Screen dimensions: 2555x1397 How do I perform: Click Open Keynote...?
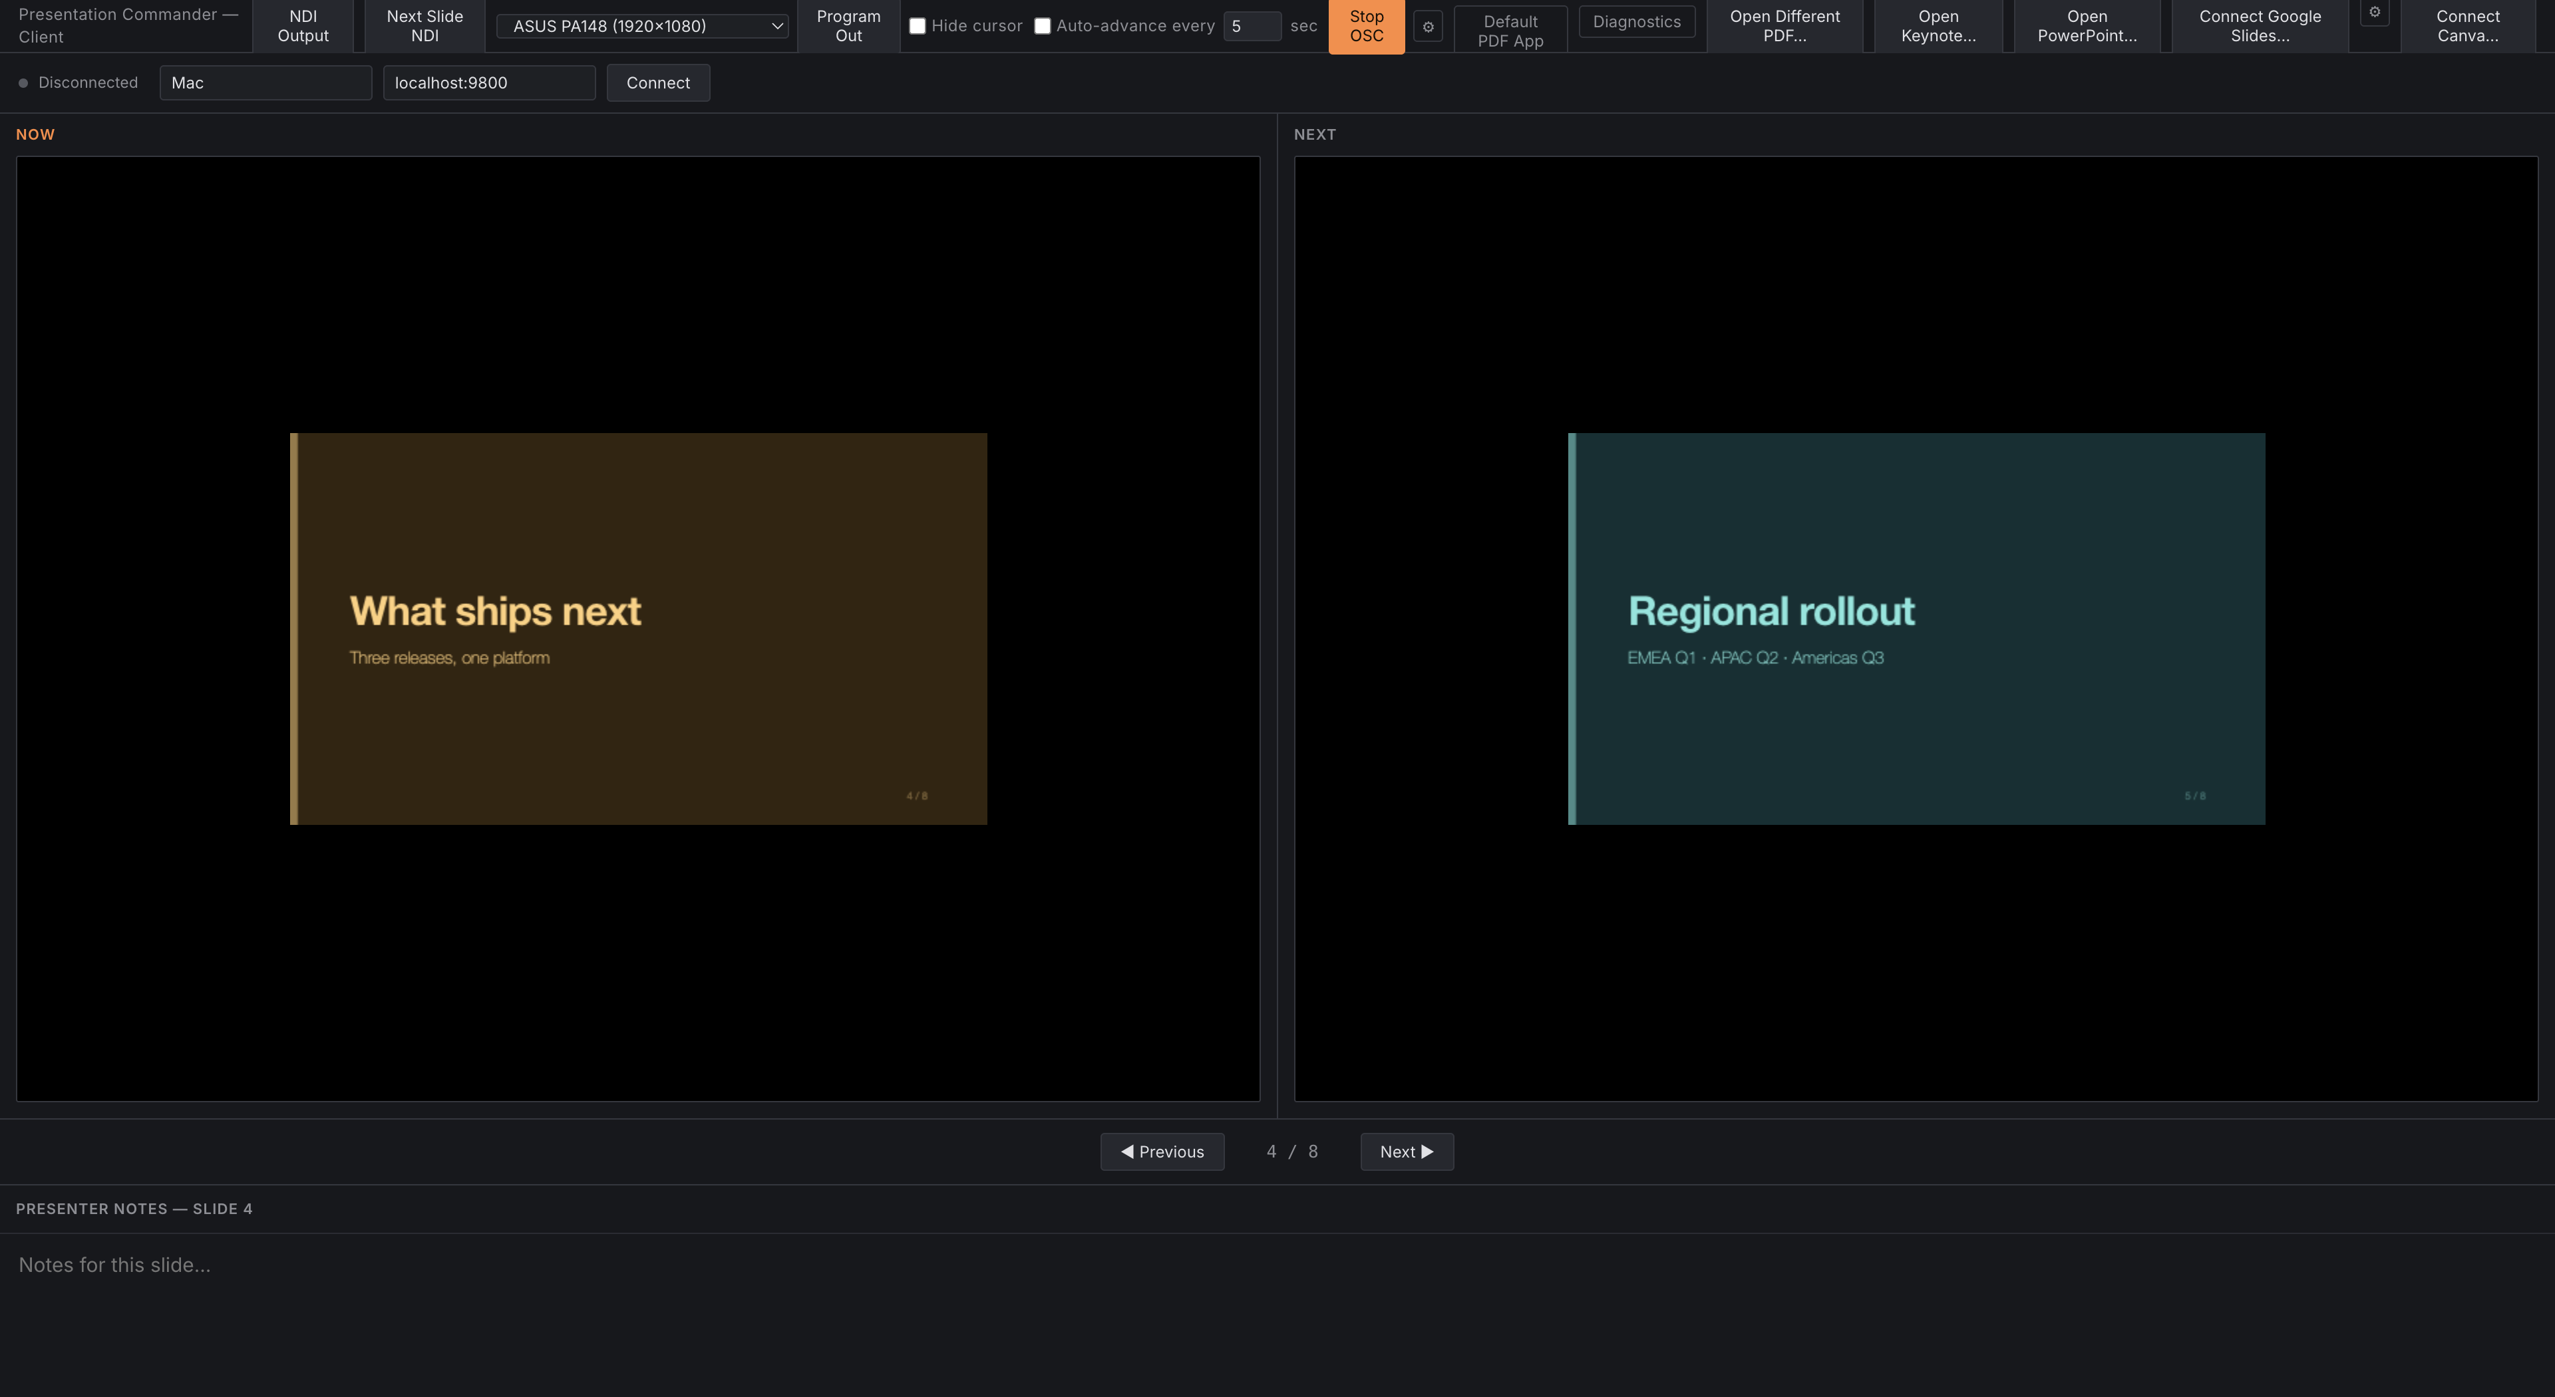[x=1938, y=26]
